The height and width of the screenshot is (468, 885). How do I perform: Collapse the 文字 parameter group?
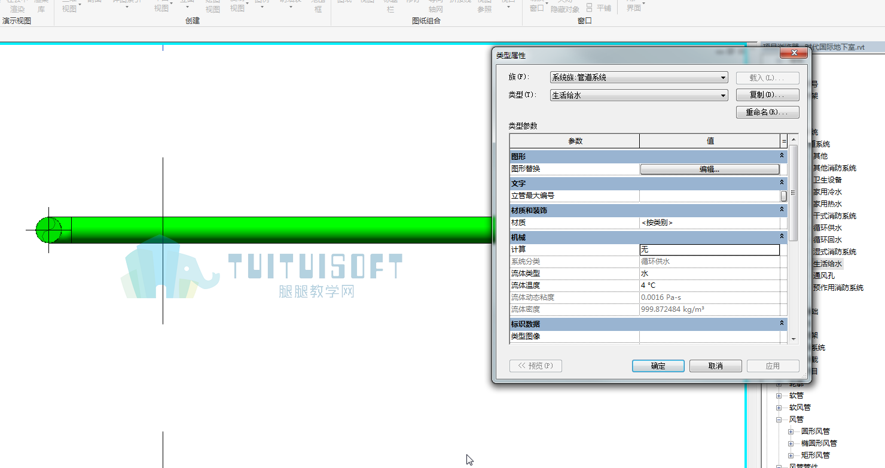pyautogui.click(x=782, y=183)
